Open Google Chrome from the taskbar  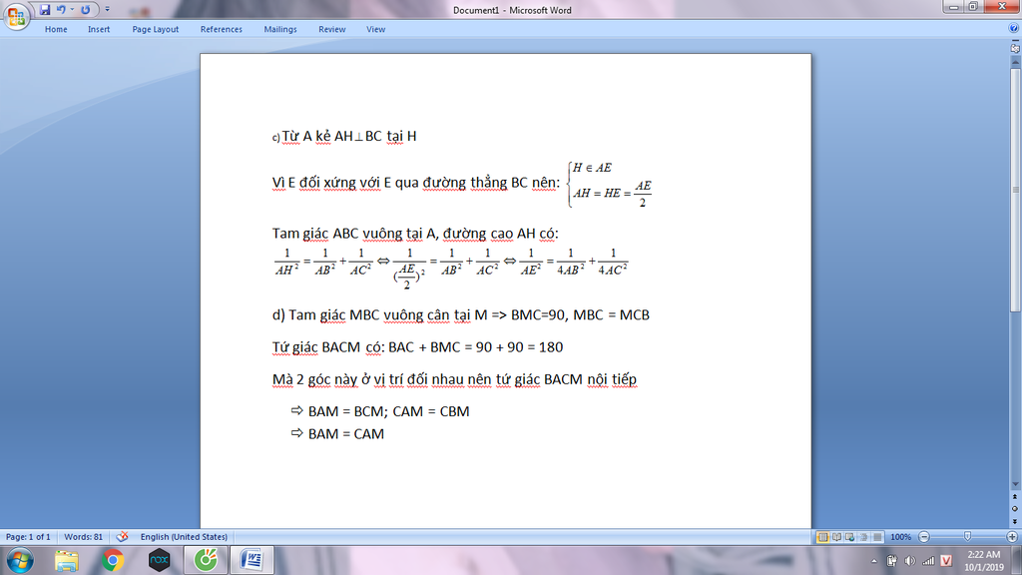(x=113, y=560)
